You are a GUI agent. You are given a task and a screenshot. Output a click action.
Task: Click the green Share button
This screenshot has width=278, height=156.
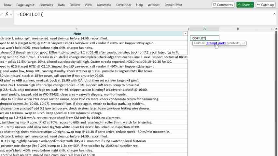point(245,5)
